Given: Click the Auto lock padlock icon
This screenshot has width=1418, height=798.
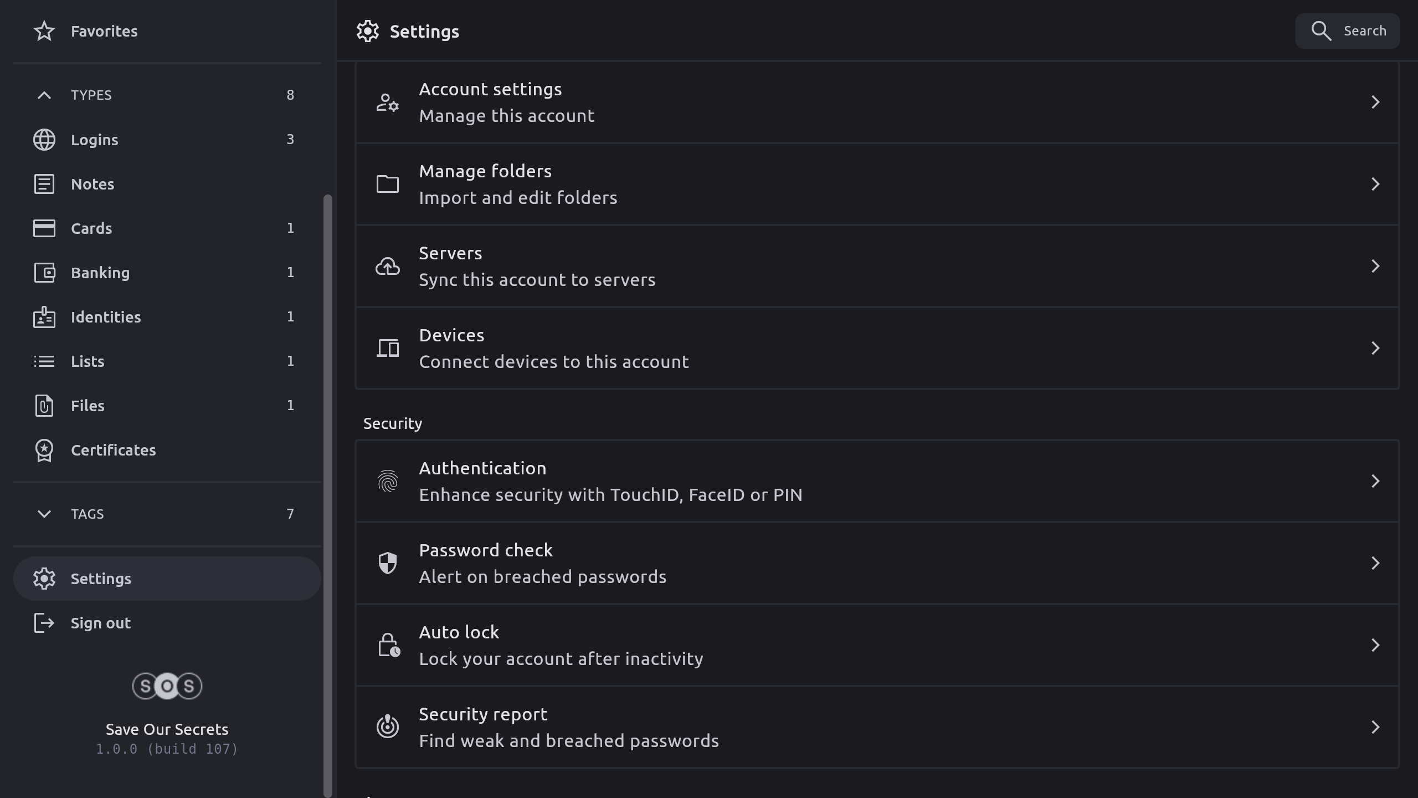Looking at the screenshot, I should 388,645.
